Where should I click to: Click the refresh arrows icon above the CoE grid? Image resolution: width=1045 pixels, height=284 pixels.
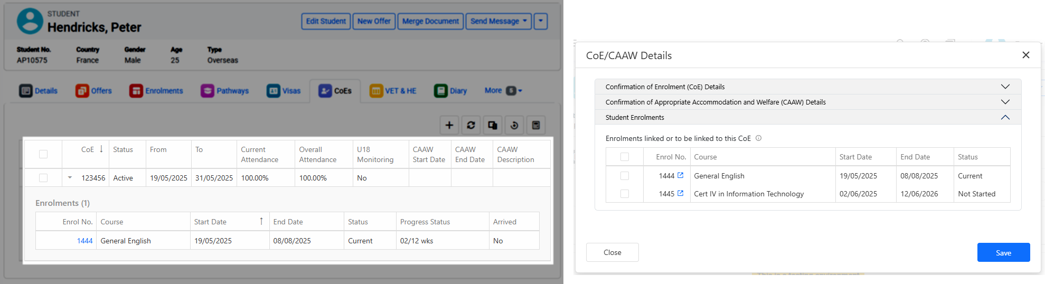click(x=470, y=125)
